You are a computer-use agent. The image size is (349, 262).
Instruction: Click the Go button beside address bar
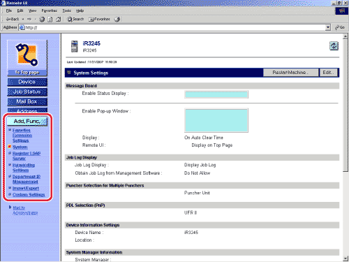click(340, 27)
